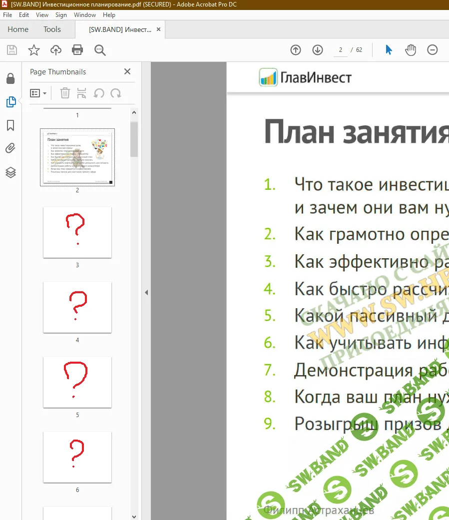Open the View menu

point(42,15)
